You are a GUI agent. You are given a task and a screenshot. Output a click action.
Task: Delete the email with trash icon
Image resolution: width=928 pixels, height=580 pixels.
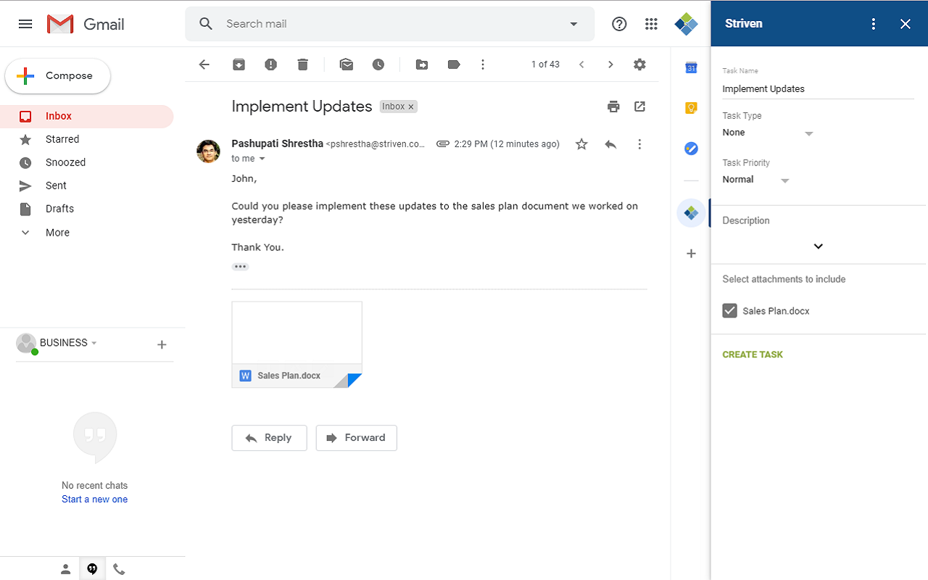(x=302, y=65)
